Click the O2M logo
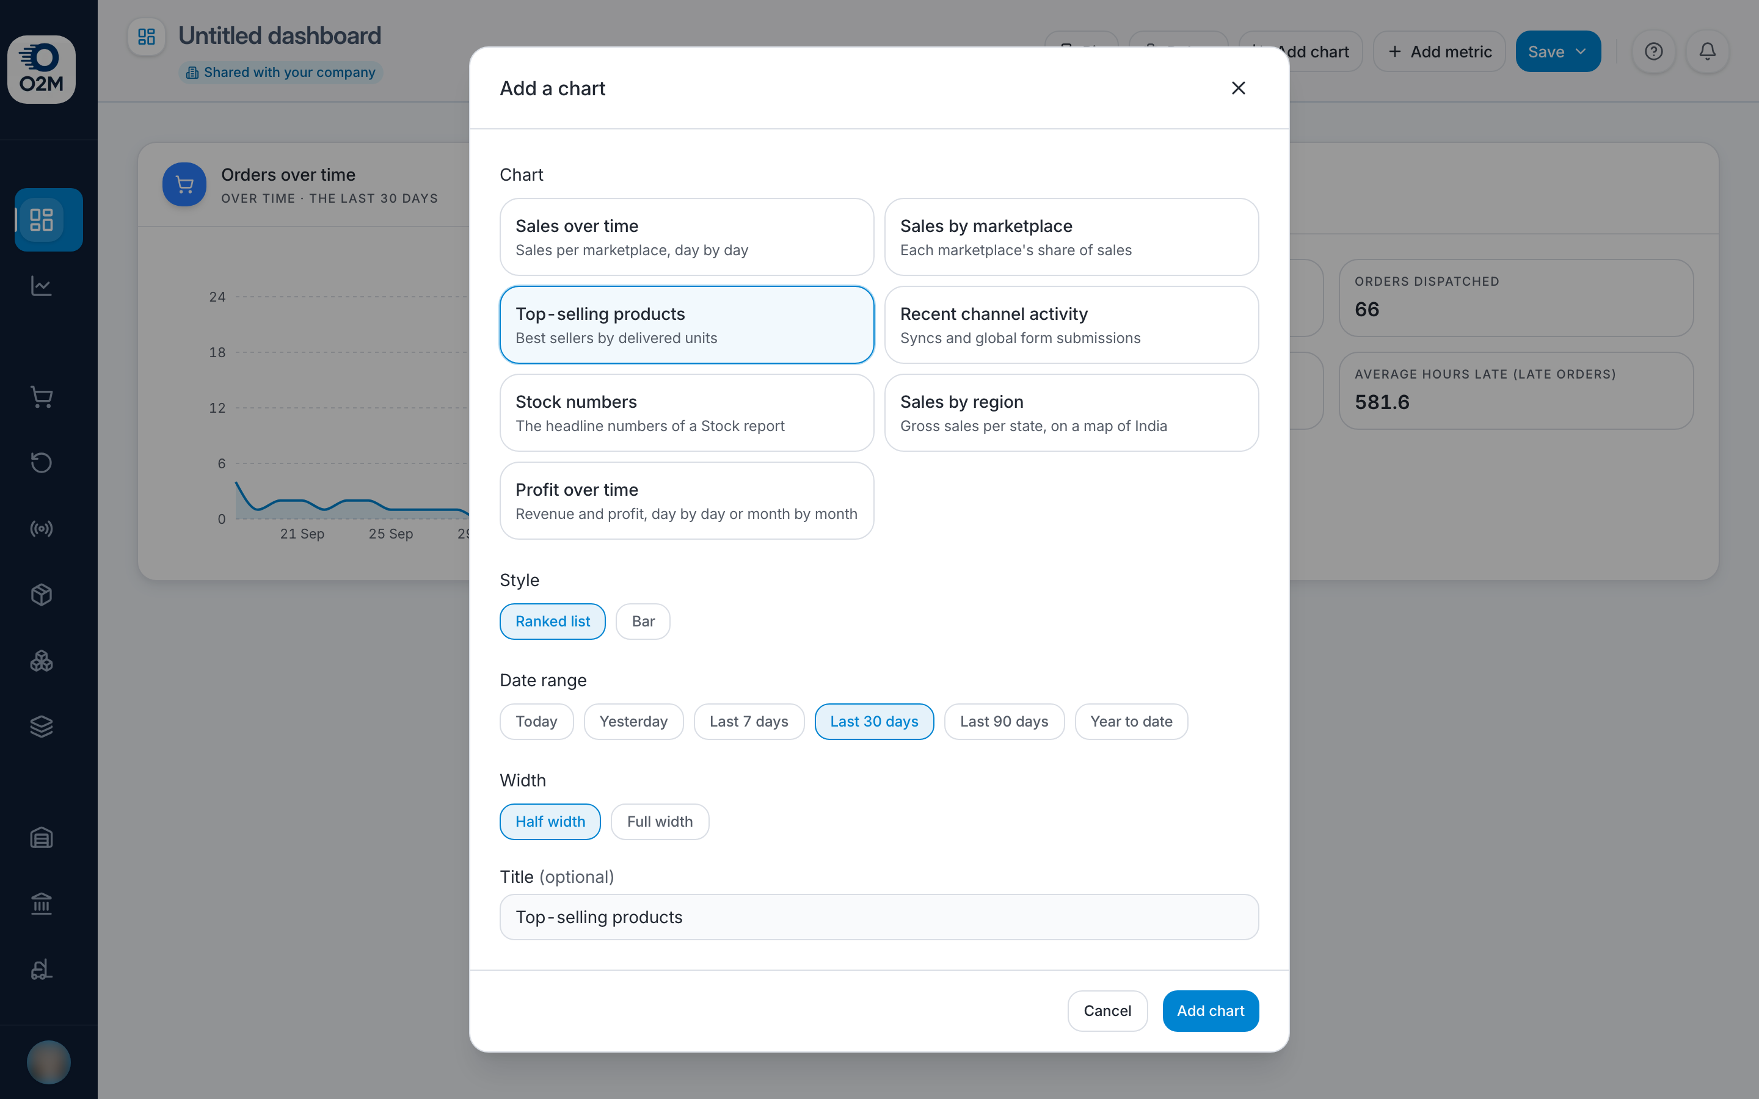 pyautogui.click(x=42, y=70)
